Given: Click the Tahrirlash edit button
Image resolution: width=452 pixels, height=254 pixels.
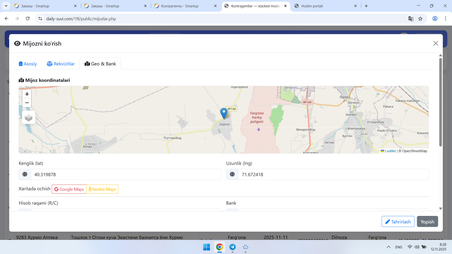Looking at the screenshot, I should point(398,222).
